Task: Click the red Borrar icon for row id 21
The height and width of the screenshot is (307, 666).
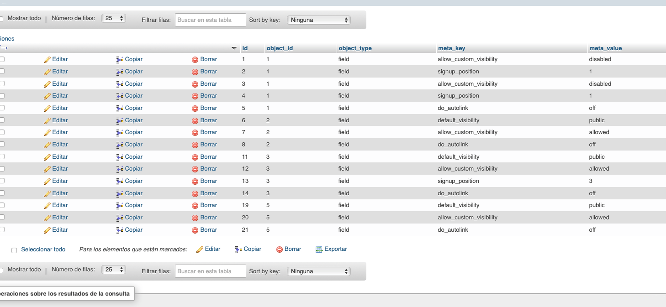Action: pos(195,230)
